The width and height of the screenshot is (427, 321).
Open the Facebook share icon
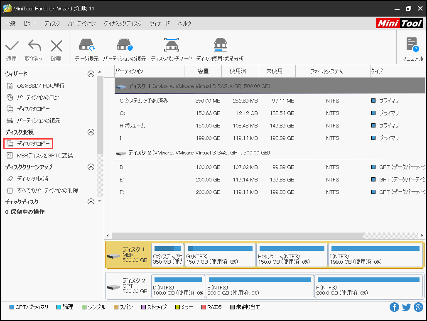click(394, 307)
